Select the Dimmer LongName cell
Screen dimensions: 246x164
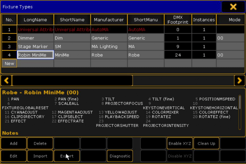click(35, 38)
